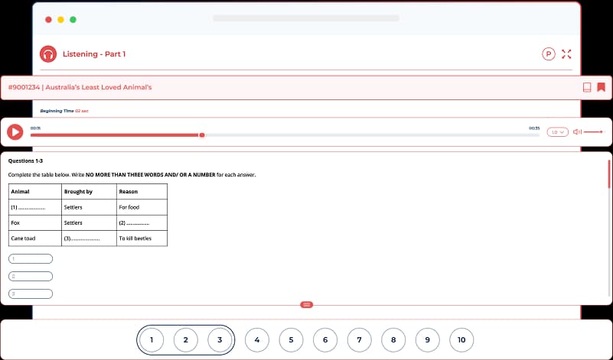
Task: Mute audio using the speaker icon
Action: pyautogui.click(x=577, y=132)
